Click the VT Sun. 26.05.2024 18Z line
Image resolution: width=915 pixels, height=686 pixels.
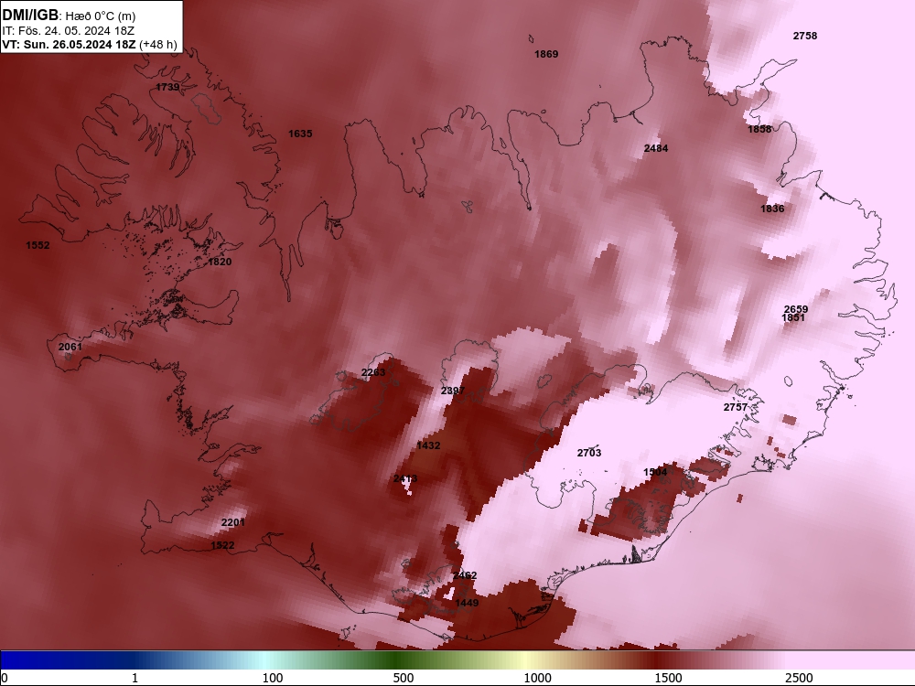[x=90, y=44]
